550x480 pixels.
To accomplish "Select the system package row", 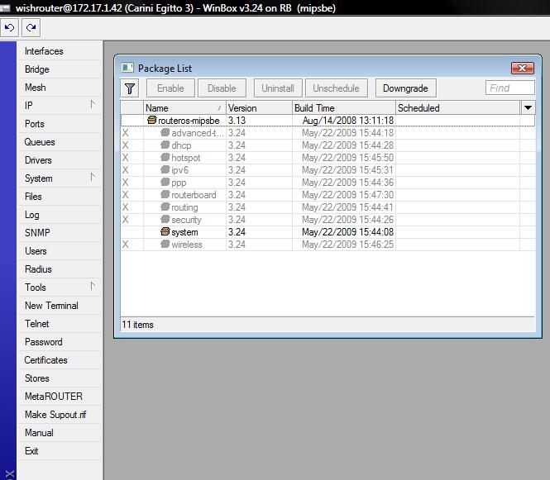I will coord(328,232).
